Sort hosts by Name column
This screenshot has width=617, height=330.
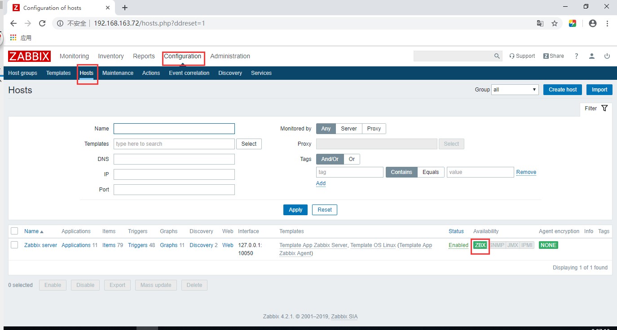click(34, 231)
